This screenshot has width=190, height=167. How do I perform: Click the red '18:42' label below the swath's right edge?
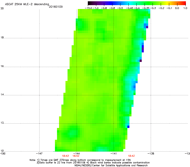pos(131,156)
